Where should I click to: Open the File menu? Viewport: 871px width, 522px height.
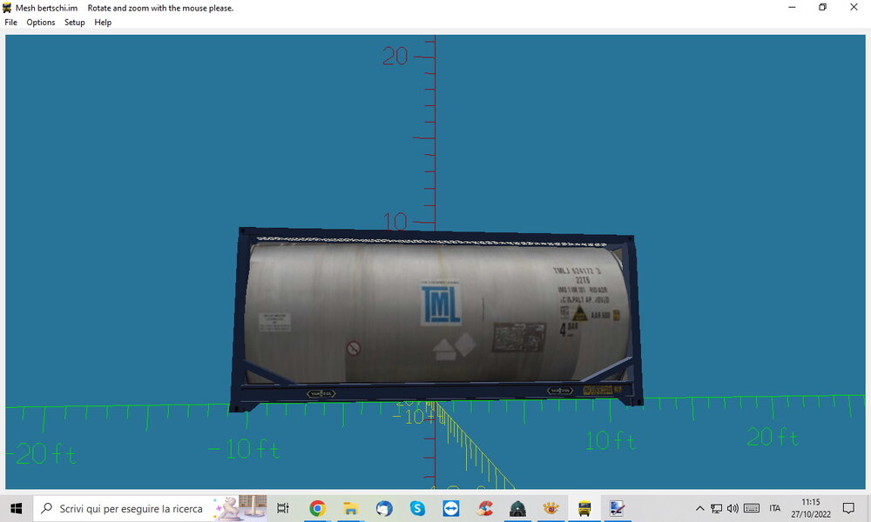(10, 23)
